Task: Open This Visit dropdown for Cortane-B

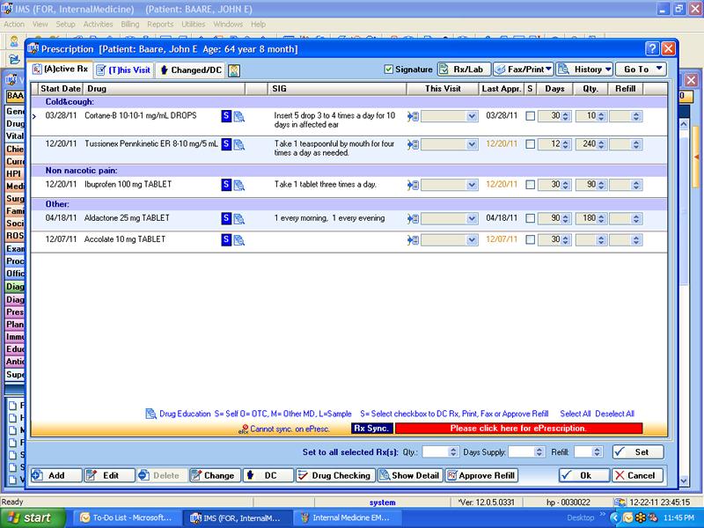Action: pyautogui.click(x=472, y=117)
